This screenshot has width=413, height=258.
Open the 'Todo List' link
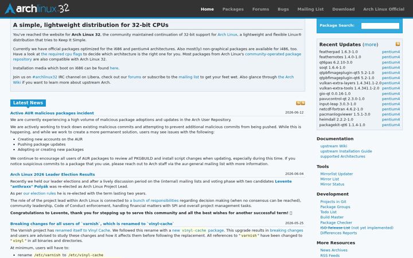click(x=329, y=212)
